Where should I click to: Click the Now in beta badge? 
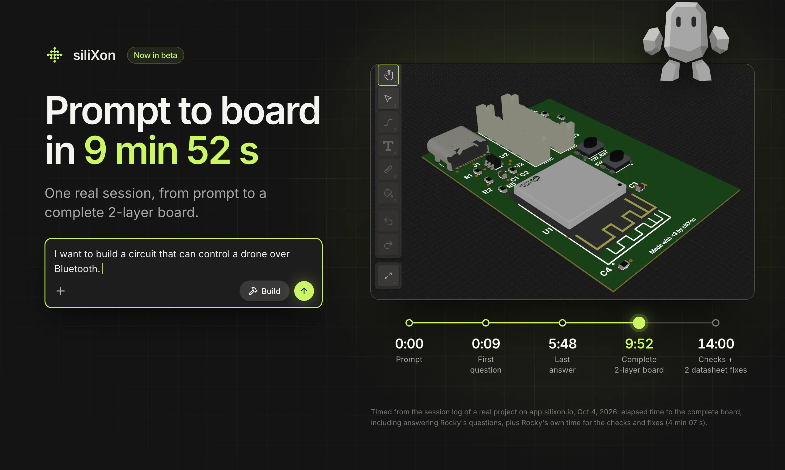click(155, 55)
